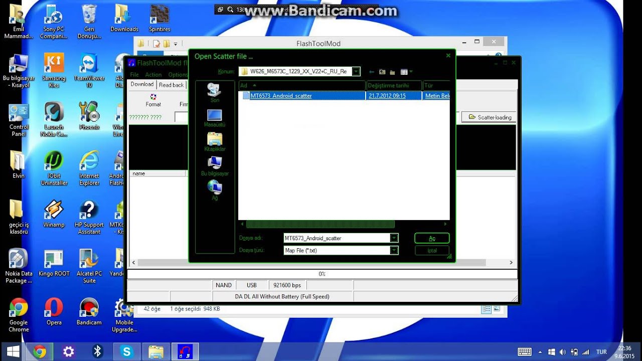Go up one folder level in dialog
Screen dimensions: 642x361
tap(382, 72)
